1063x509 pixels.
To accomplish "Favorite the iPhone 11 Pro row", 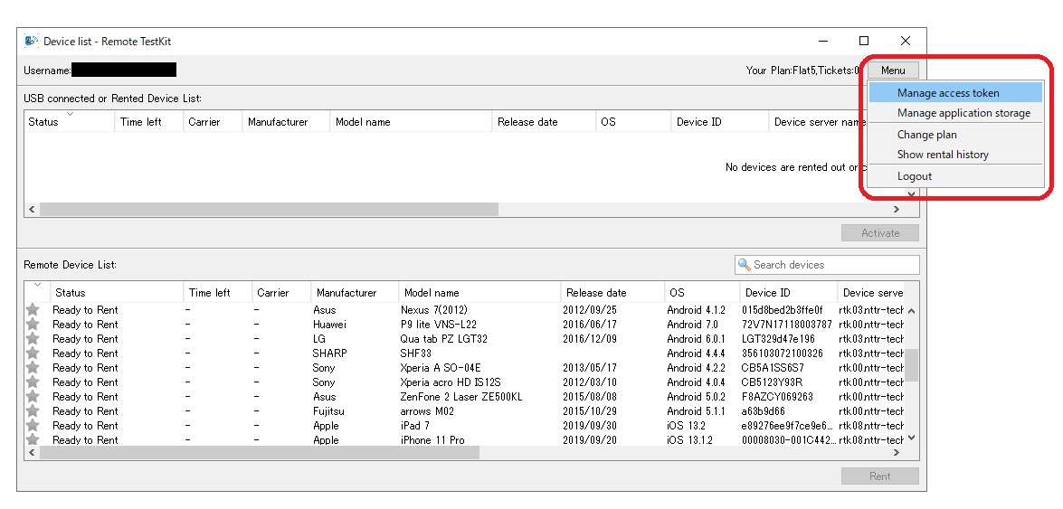I will click(33, 440).
